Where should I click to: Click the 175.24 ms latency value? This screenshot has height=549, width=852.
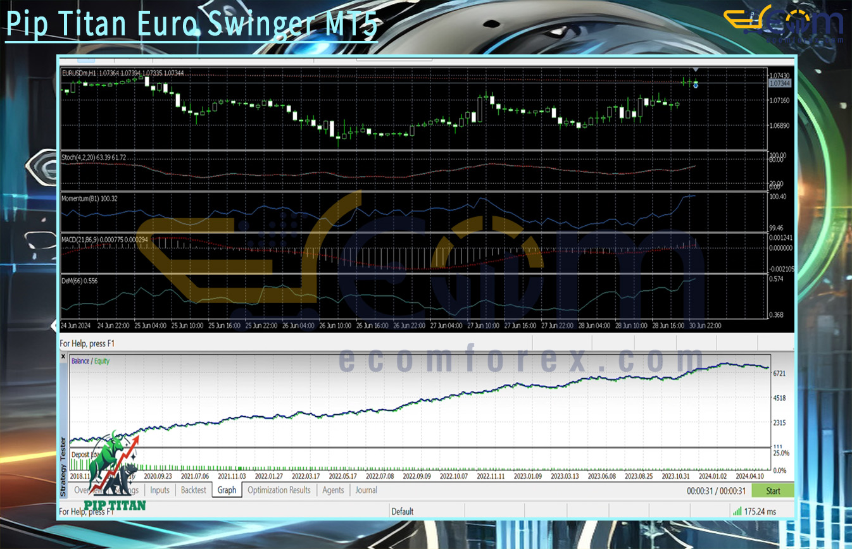tap(760, 511)
